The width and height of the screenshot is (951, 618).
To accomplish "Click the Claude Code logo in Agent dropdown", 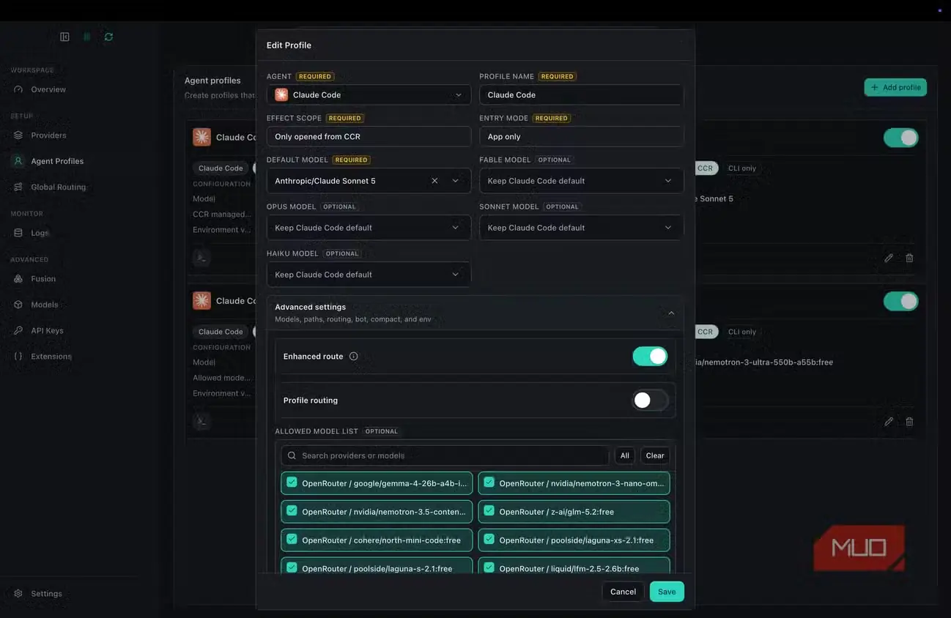I will tap(281, 94).
